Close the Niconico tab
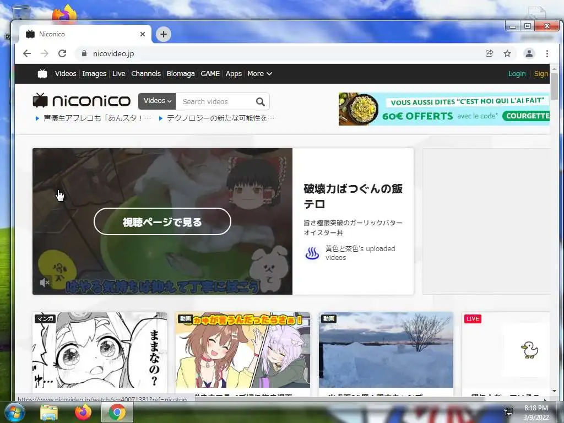 pyautogui.click(x=143, y=34)
